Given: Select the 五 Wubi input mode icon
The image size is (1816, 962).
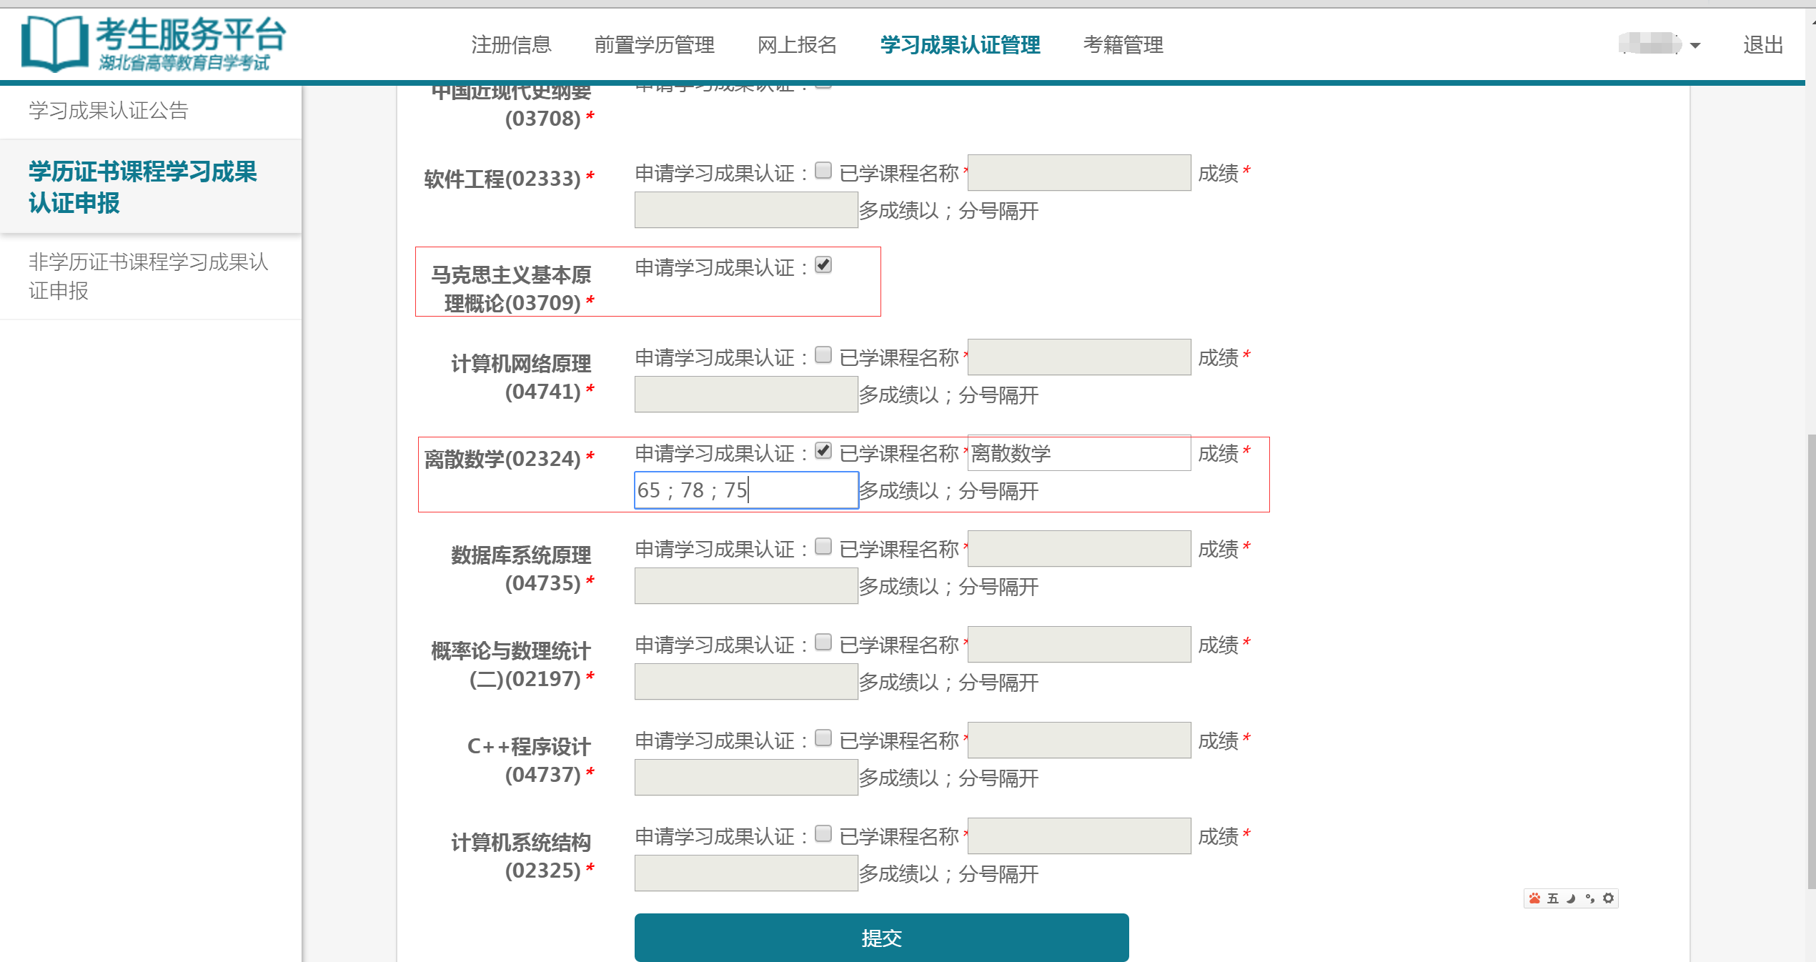Looking at the screenshot, I should click(1553, 898).
